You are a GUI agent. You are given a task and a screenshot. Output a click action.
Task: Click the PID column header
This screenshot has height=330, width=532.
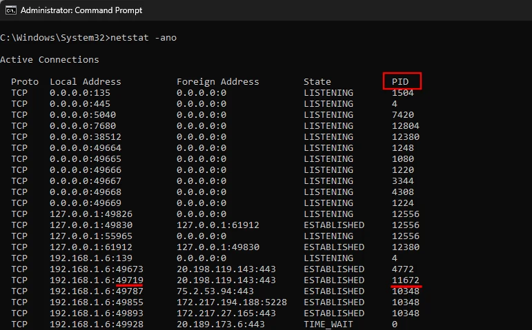pos(400,82)
